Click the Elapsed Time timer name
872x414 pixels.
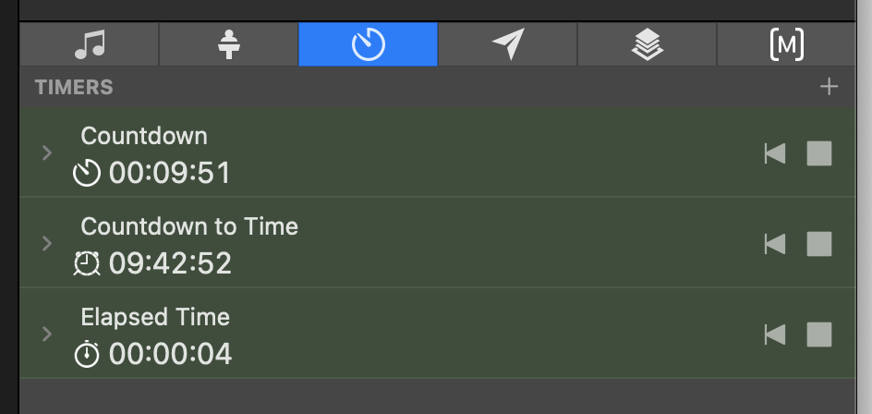coord(155,317)
